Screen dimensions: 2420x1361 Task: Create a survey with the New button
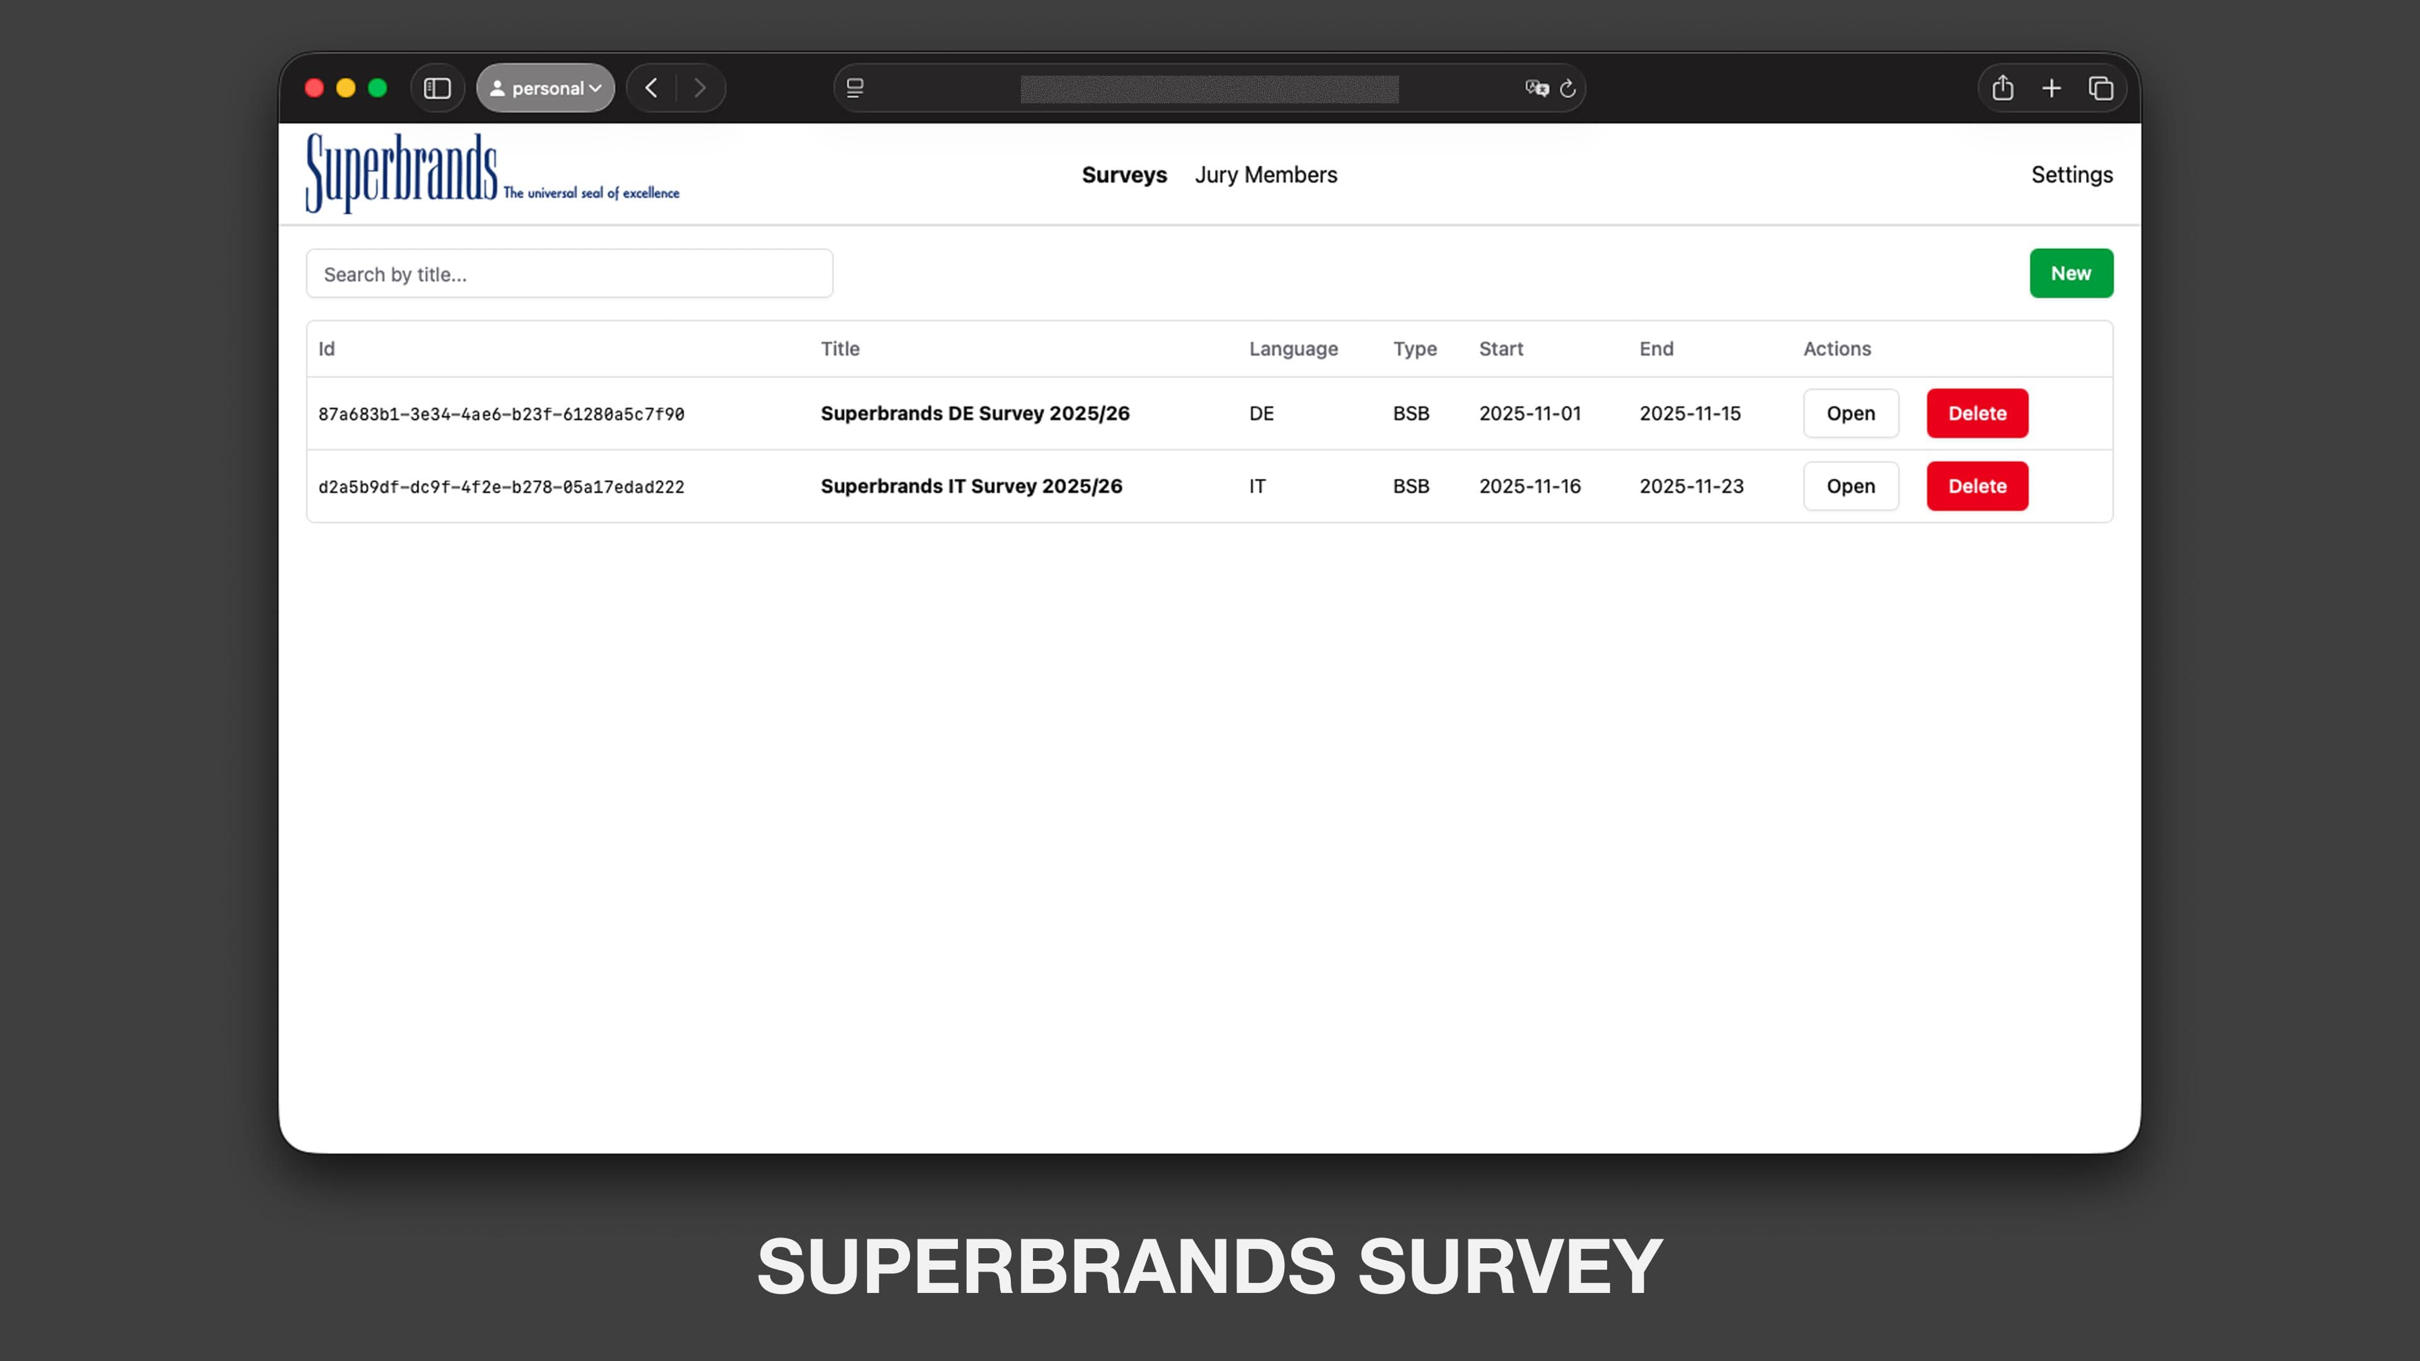tap(2071, 273)
